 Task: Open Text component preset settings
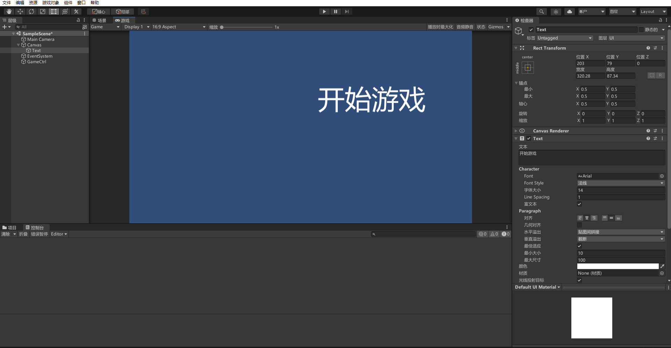(655, 138)
